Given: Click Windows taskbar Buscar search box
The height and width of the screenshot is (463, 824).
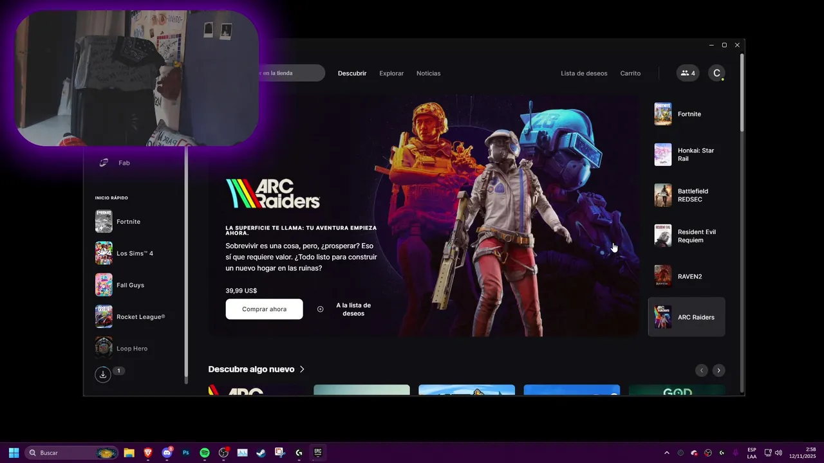Looking at the screenshot, I should tap(71, 453).
